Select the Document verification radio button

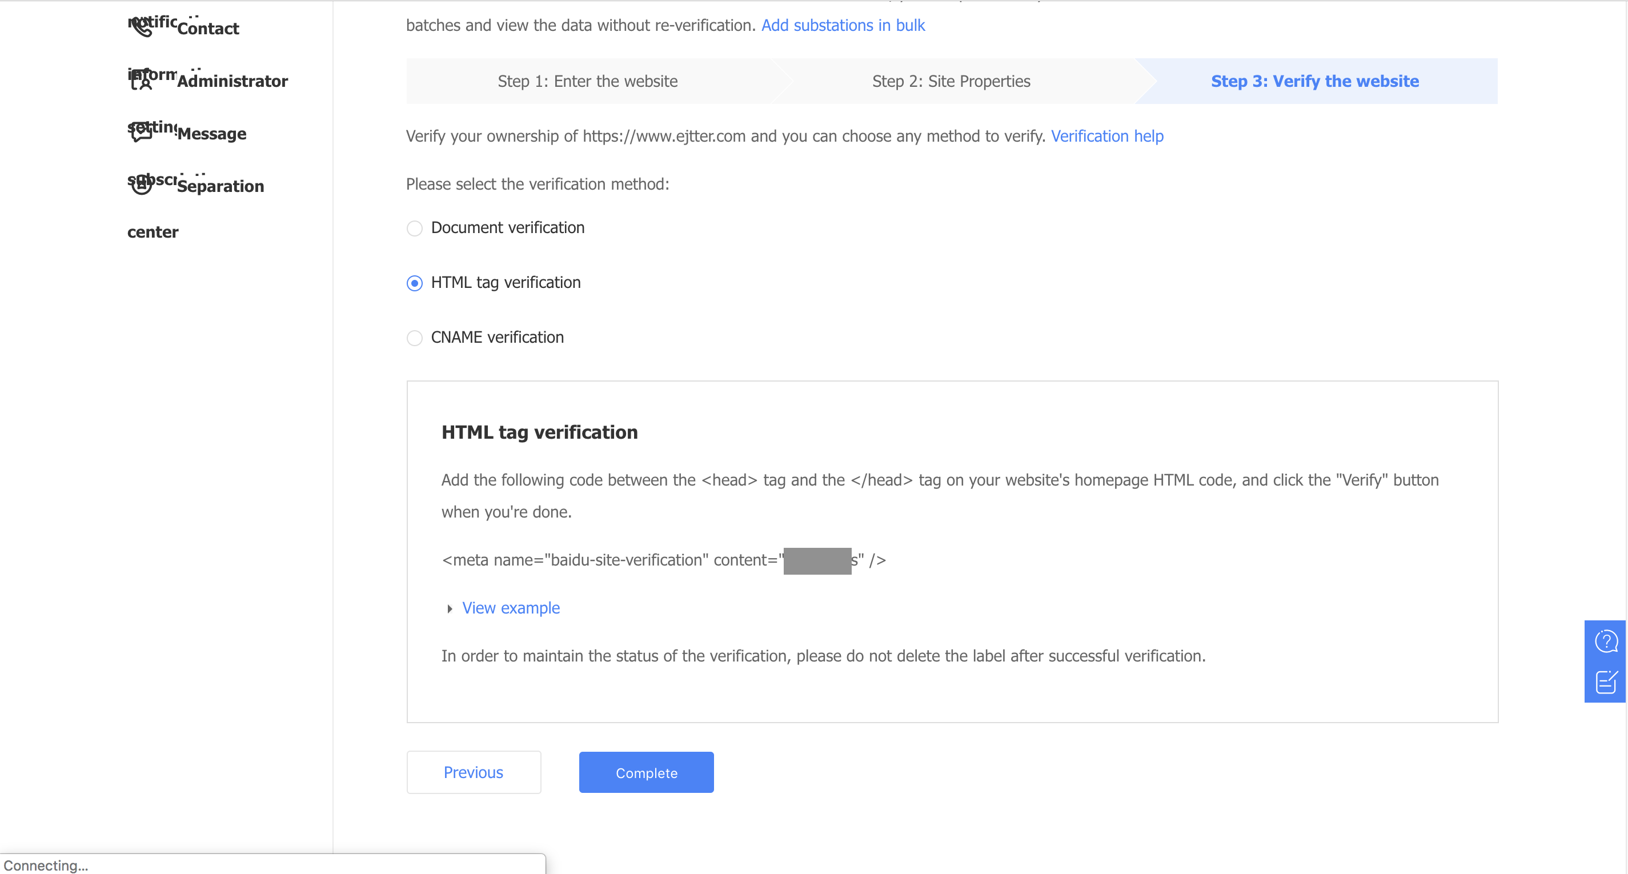[415, 228]
